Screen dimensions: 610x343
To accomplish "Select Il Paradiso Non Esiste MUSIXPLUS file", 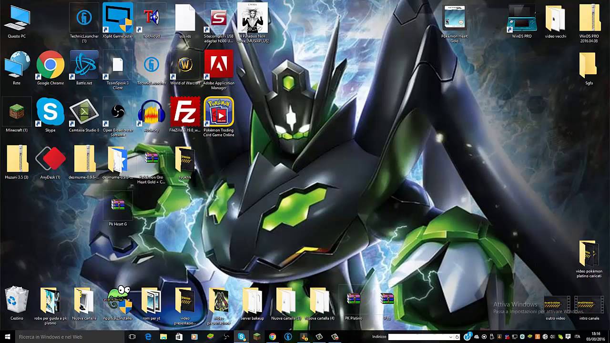I will [x=253, y=23].
